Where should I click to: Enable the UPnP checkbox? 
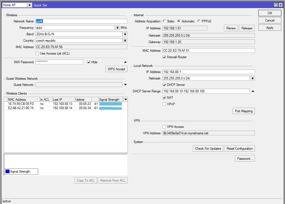tap(164, 104)
